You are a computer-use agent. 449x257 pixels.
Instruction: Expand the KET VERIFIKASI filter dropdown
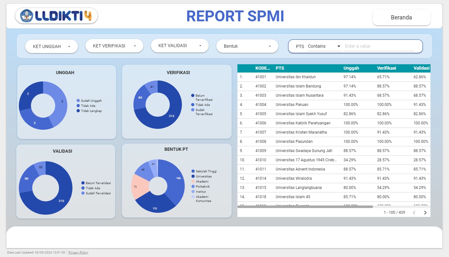pyautogui.click(x=114, y=46)
